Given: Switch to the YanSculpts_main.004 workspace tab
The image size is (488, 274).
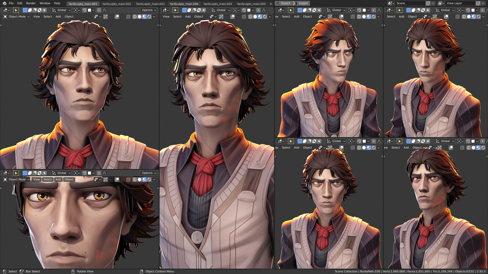Looking at the screenshot, I should 218,4.
